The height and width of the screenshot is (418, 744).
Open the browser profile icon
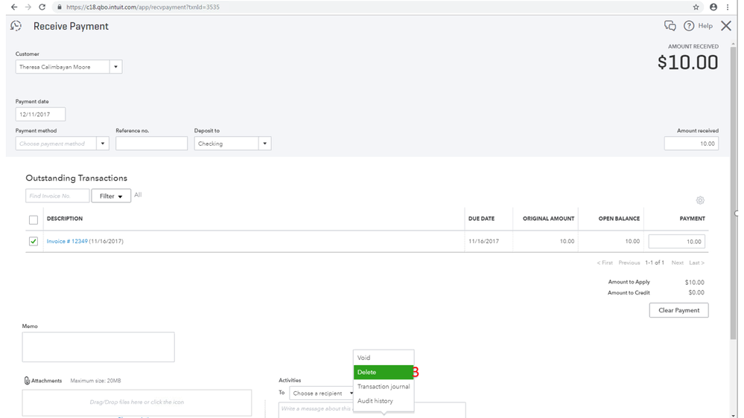pos(713,7)
